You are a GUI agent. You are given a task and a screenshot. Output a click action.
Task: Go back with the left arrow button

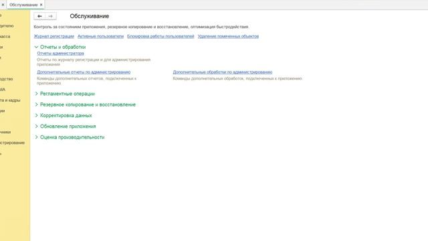point(39,16)
